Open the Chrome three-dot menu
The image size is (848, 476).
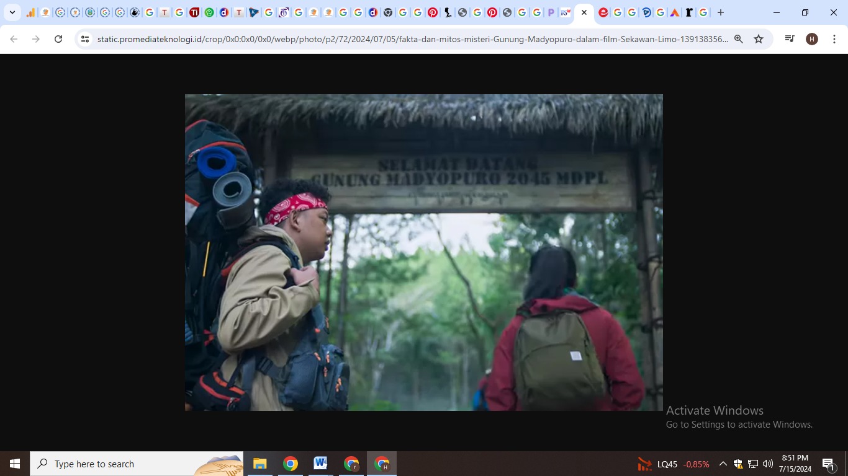coord(834,39)
